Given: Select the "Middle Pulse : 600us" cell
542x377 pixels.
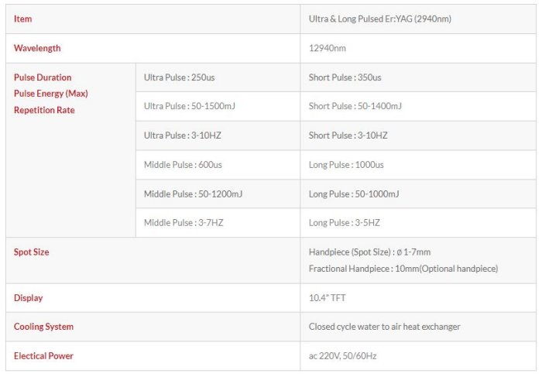Looking at the screenshot, I should click(182, 165).
